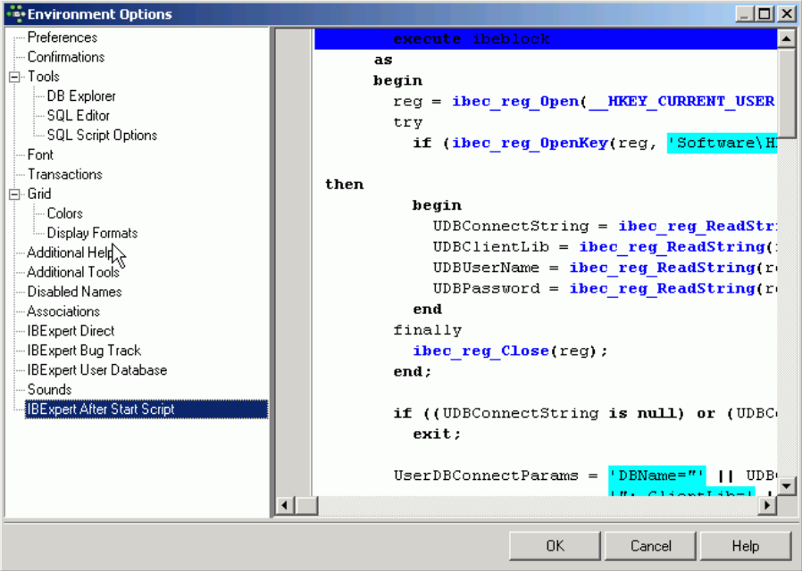The width and height of the screenshot is (802, 571).
Task: Select Display Formats under Grid
Action: pos(92,234)
